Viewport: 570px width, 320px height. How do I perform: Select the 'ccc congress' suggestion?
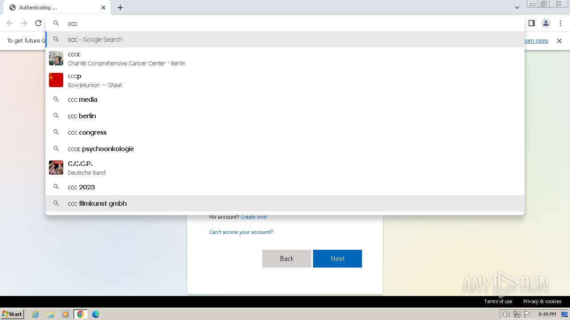click(x=285, y=132)
